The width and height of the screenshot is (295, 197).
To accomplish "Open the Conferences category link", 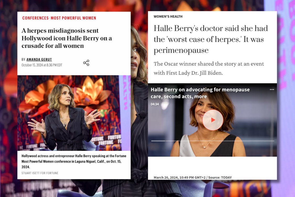I will point(35,18).
